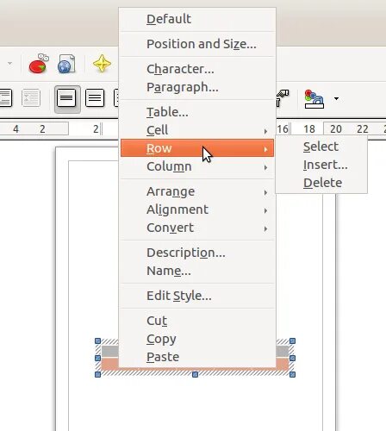Select the highlighted Row menu entry
This screenshot has width=386, height=431.
tap(197, 148)
